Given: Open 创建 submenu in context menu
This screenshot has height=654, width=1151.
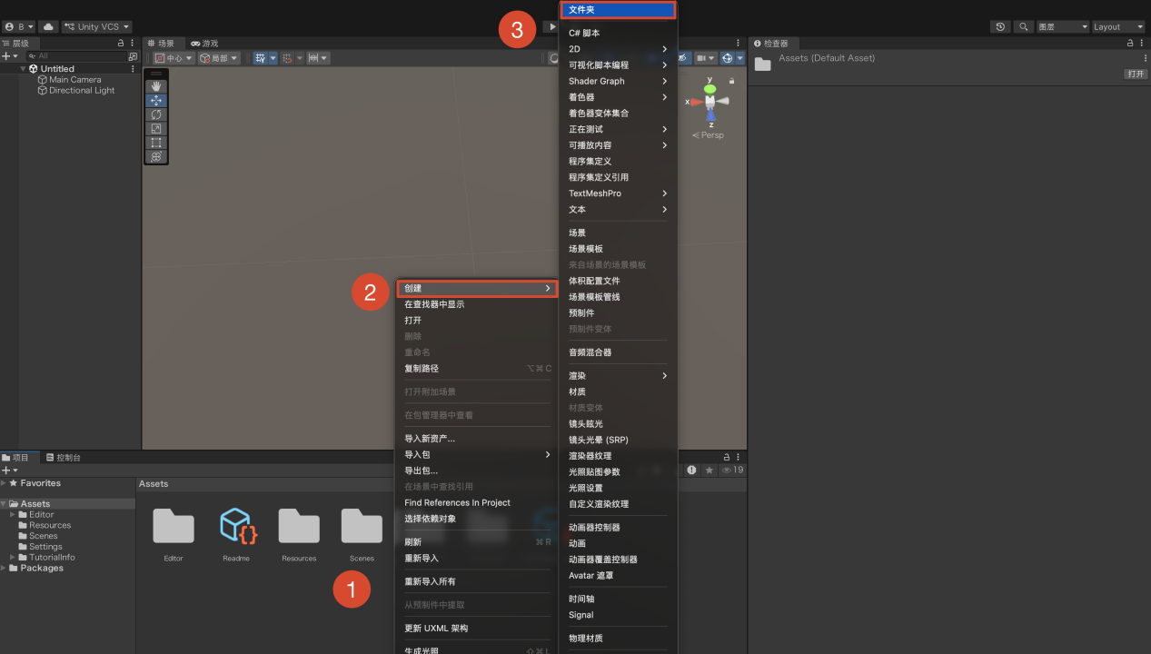Looking at the screenshot, I should tap(476, 288).
